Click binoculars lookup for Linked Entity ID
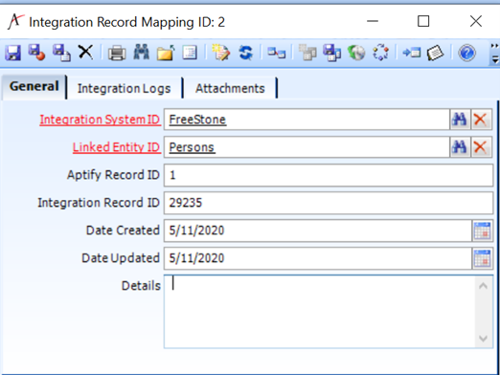500x375 pixels. (x=460, y=147)
